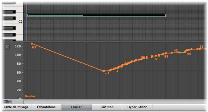Click the 120 value on the scale
The image size is (208, 112).
click(18, 46)
